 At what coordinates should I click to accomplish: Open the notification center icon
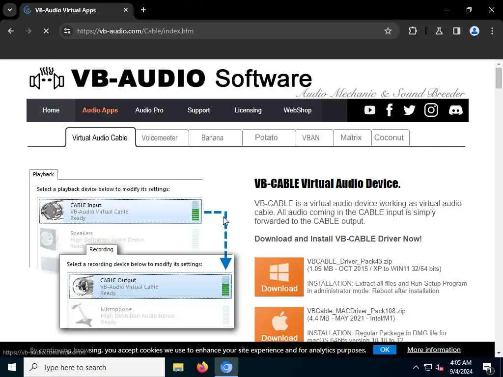pos(488,367)
